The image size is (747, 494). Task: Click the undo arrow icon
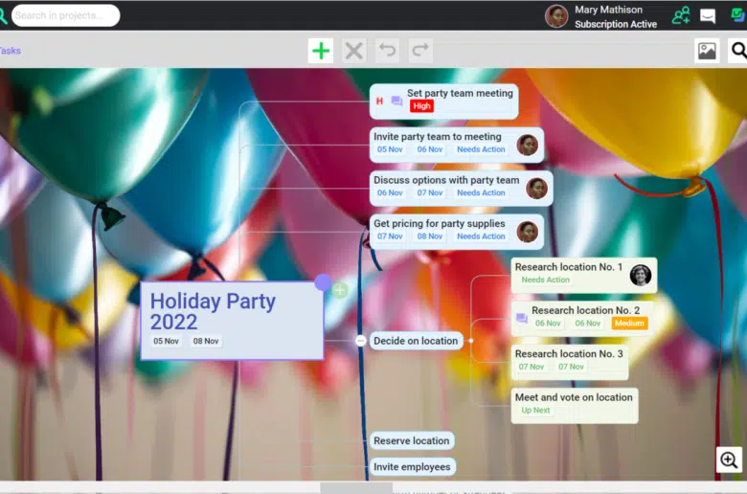tap(387, 51)
